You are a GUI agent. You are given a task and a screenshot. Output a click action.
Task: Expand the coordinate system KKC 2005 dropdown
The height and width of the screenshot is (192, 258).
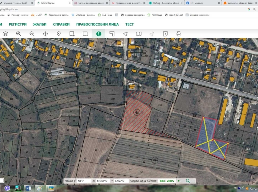click(x=178, y=181)
